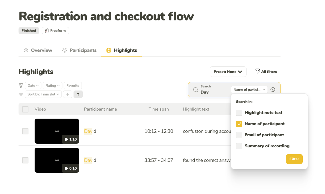The width and height of the screenshot is (325, 194).
Task: Uncheck Name of participant option
Action: click(239, 124)
